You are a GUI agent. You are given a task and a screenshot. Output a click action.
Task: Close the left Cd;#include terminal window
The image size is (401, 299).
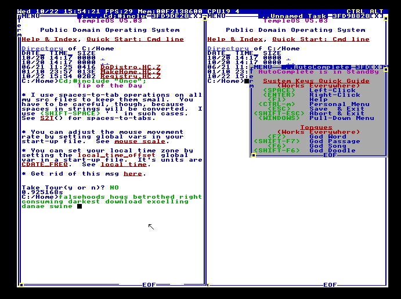click(x=196, y=16)
